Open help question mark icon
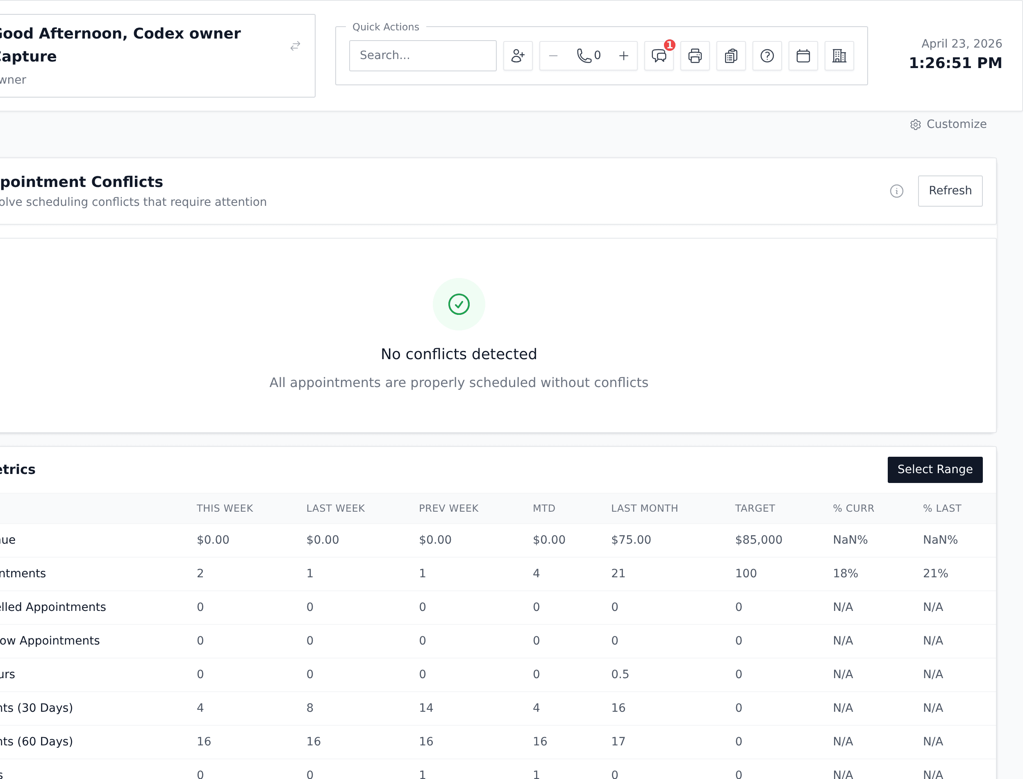The width and height of the screenshot is (1023, 779). [767, 56]
